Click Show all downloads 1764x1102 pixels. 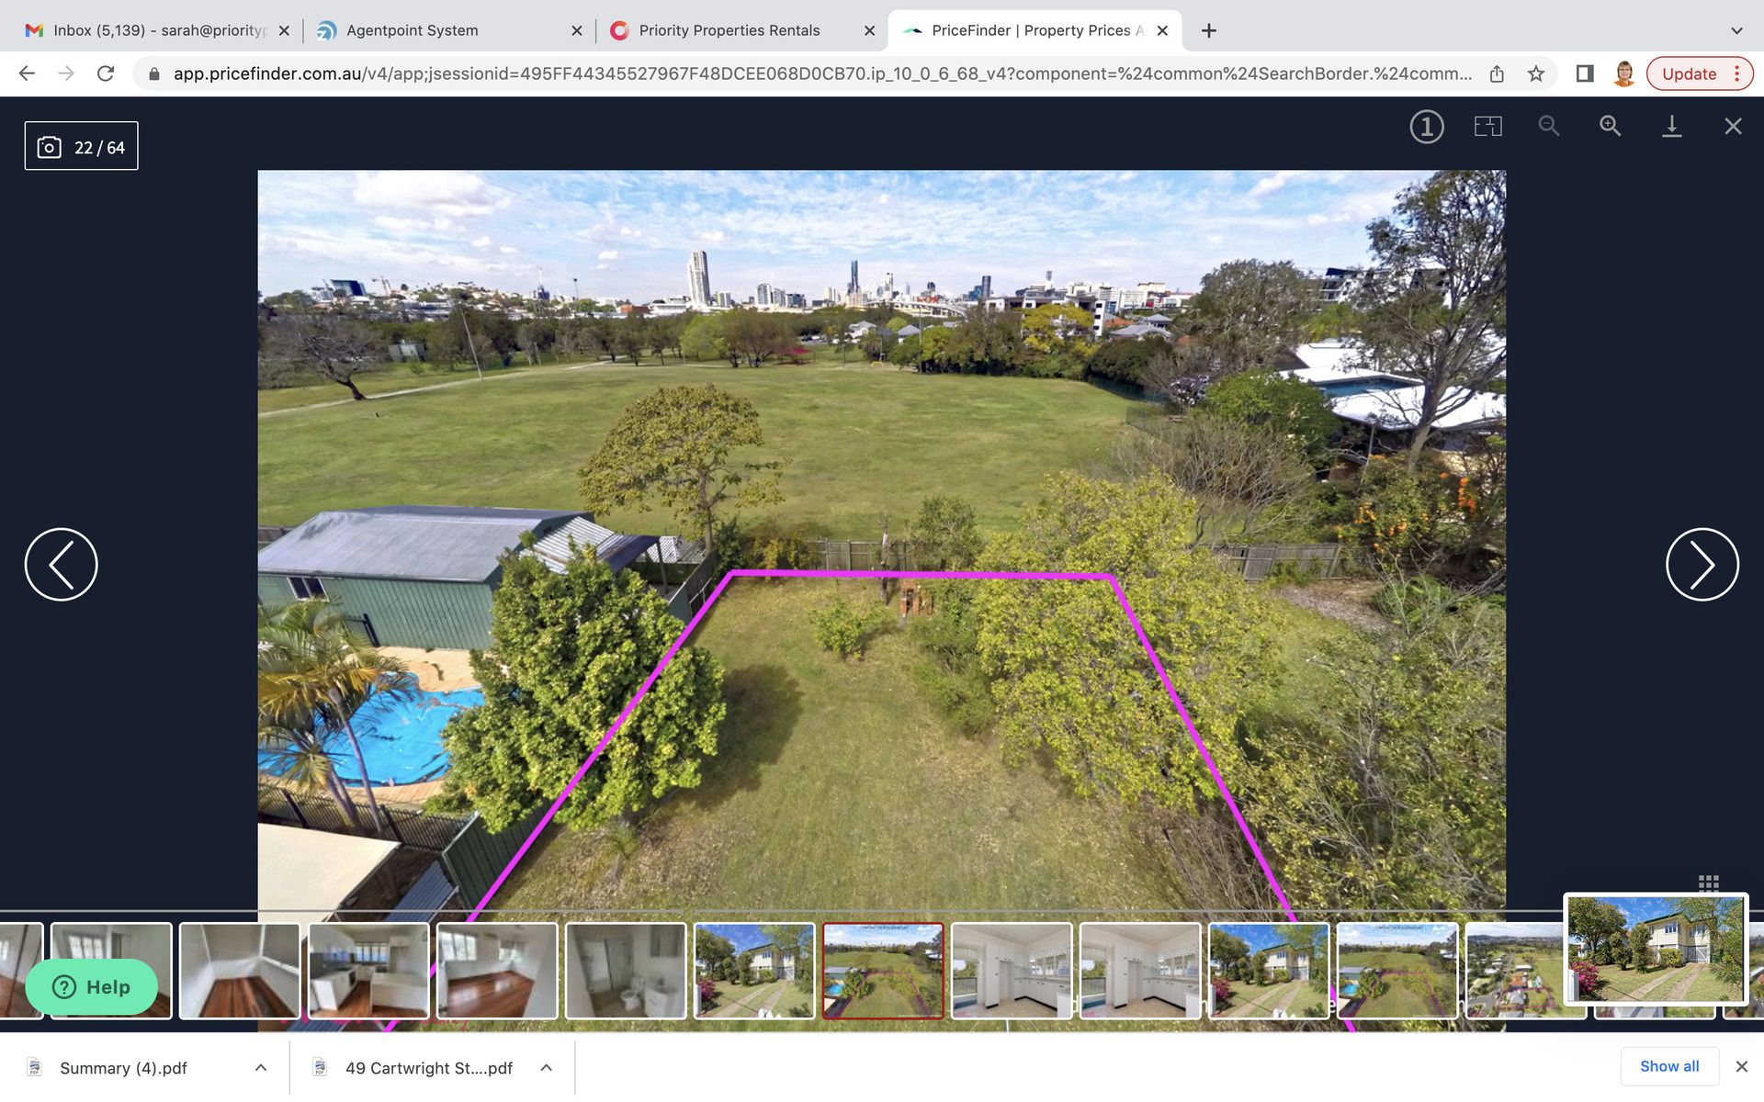pyautogui.click(x=1668, y=1066)
